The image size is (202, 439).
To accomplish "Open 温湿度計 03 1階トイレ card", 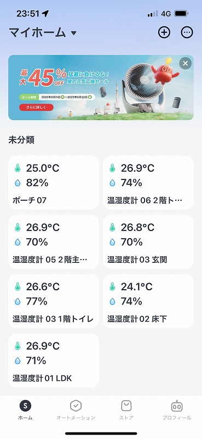I will click(54, 301).
